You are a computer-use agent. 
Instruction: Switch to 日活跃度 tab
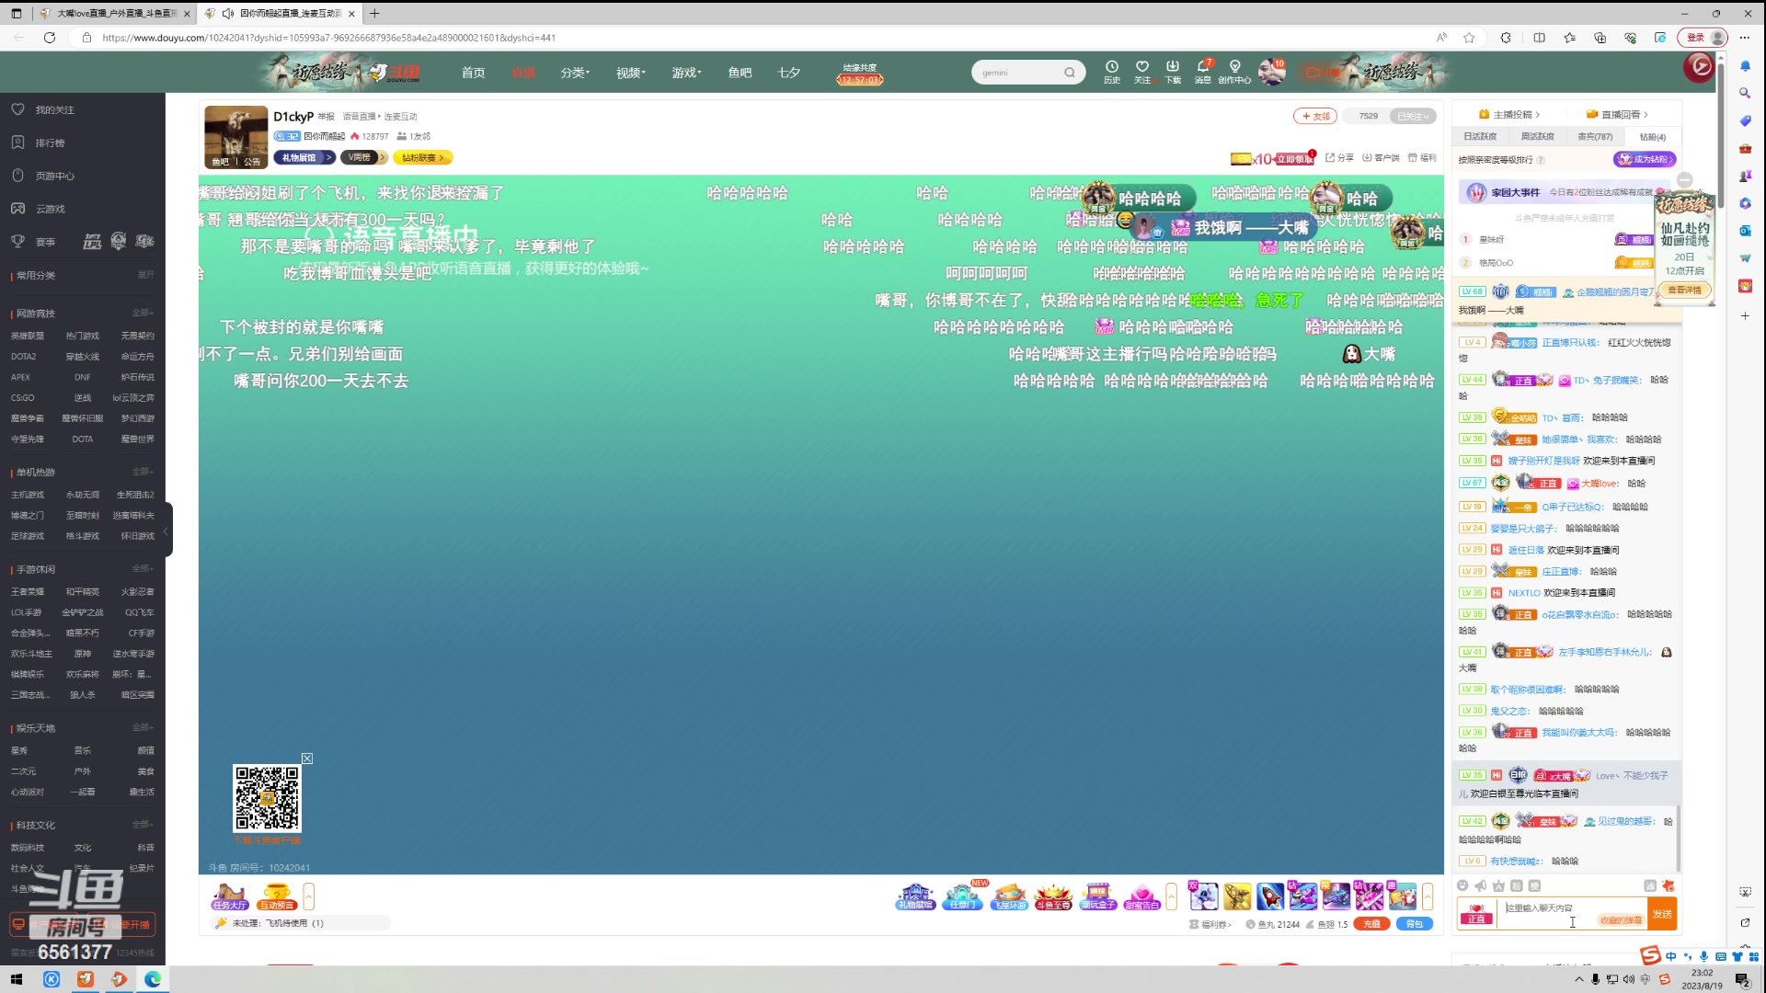click(1480, 136)
